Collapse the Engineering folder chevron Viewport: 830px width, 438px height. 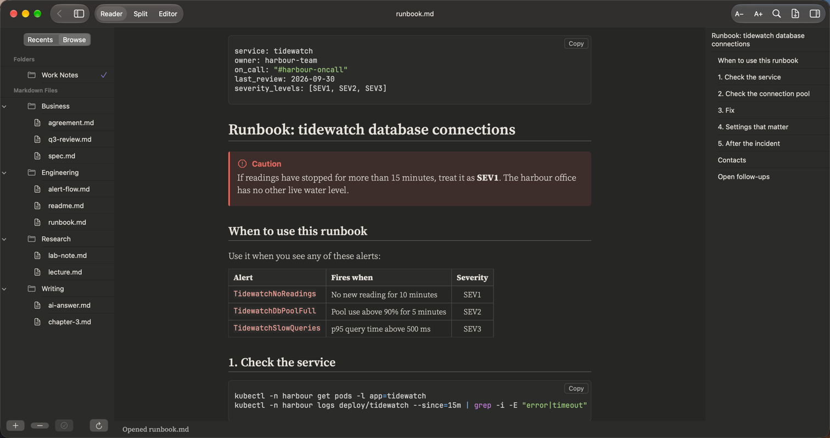4,172
